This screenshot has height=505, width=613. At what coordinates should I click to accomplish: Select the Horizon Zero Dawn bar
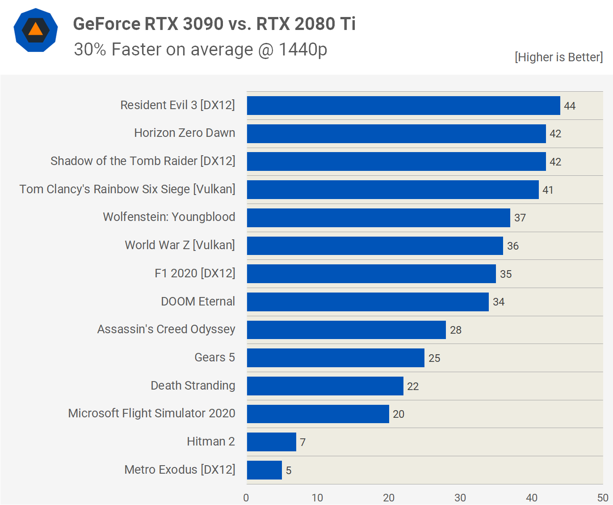[x=396, y=134]
